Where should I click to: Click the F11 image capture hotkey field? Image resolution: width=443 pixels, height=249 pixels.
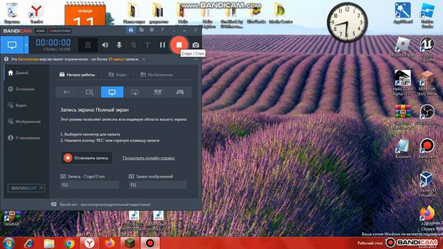tap(158, 185)
